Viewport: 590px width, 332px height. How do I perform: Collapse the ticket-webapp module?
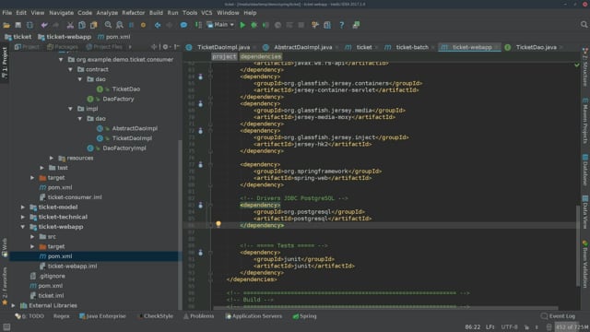pyautogui.click(x=23, y=227)
